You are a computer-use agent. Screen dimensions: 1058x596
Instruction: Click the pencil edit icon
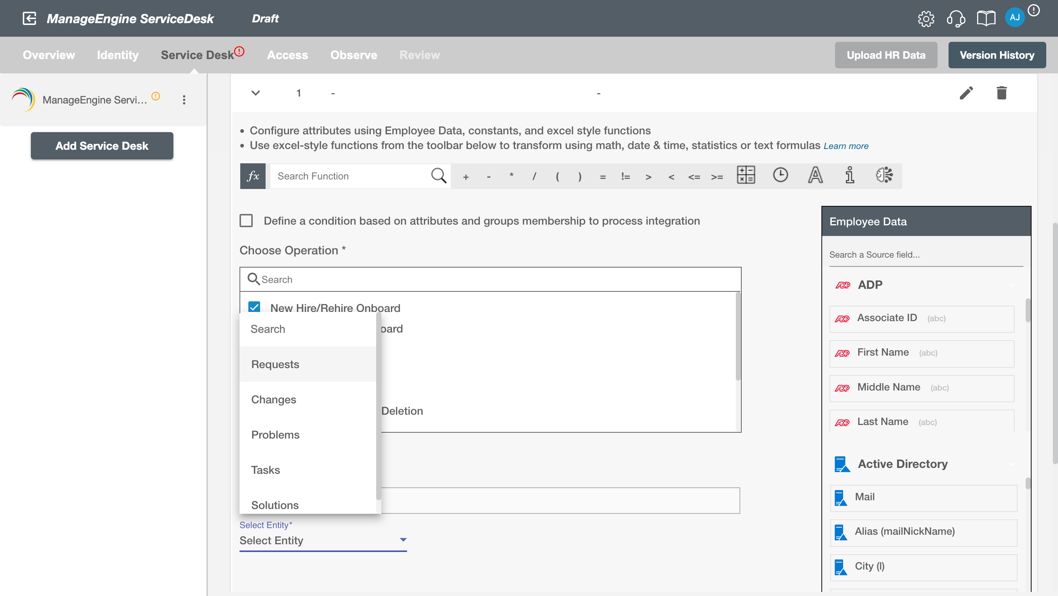pos(966,93)
